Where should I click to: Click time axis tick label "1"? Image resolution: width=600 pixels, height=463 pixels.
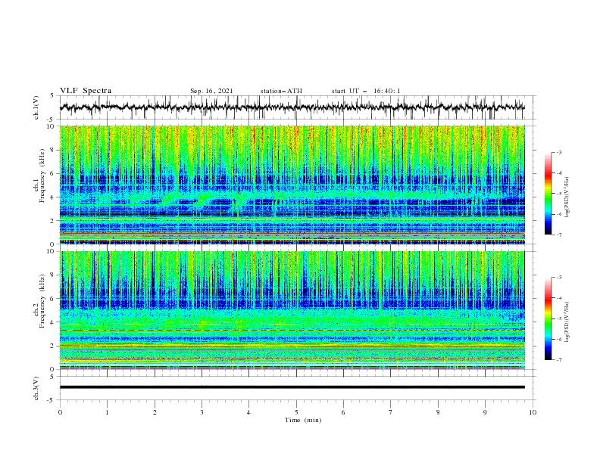(x=107, y=412)
